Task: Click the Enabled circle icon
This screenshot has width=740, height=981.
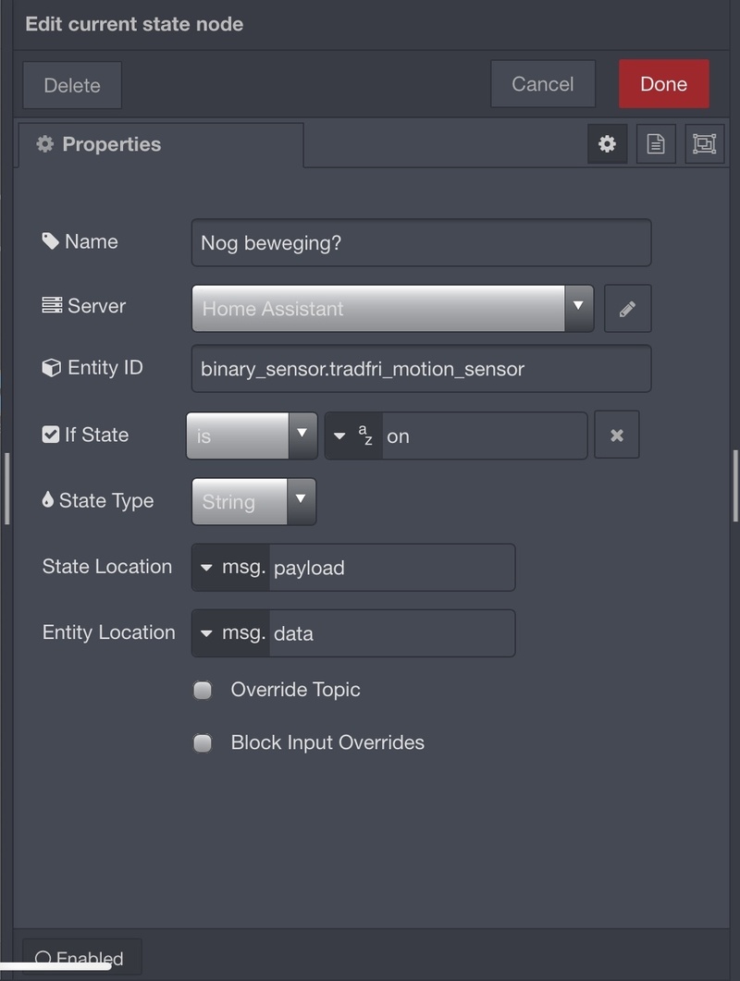Action: [43, 959]
